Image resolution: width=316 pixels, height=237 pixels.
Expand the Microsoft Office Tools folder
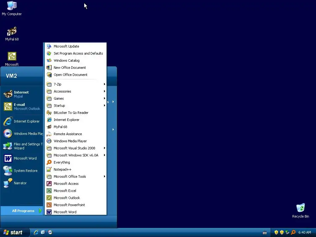click(x=75, y=177)
